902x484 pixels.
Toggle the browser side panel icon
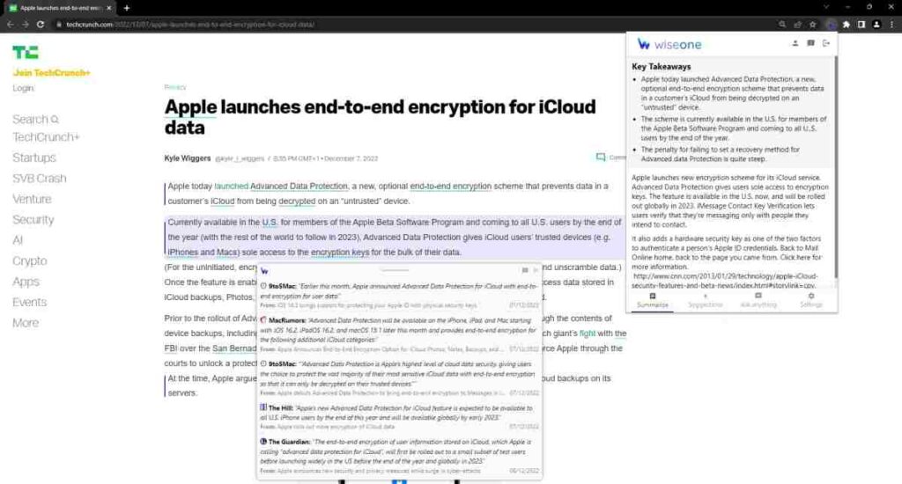[x=861, y=24]
